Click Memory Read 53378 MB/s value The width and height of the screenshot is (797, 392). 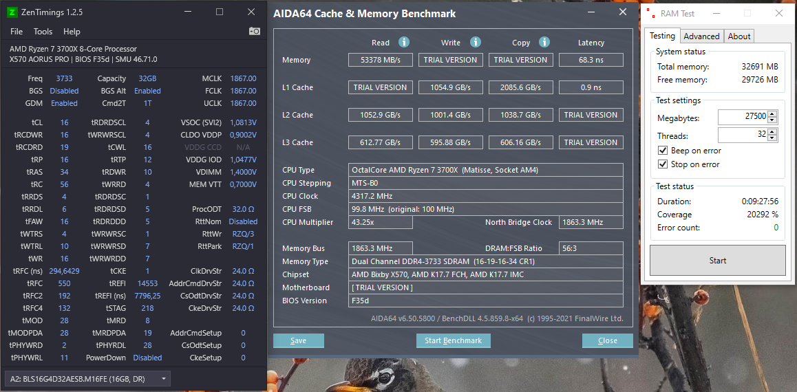380,60
